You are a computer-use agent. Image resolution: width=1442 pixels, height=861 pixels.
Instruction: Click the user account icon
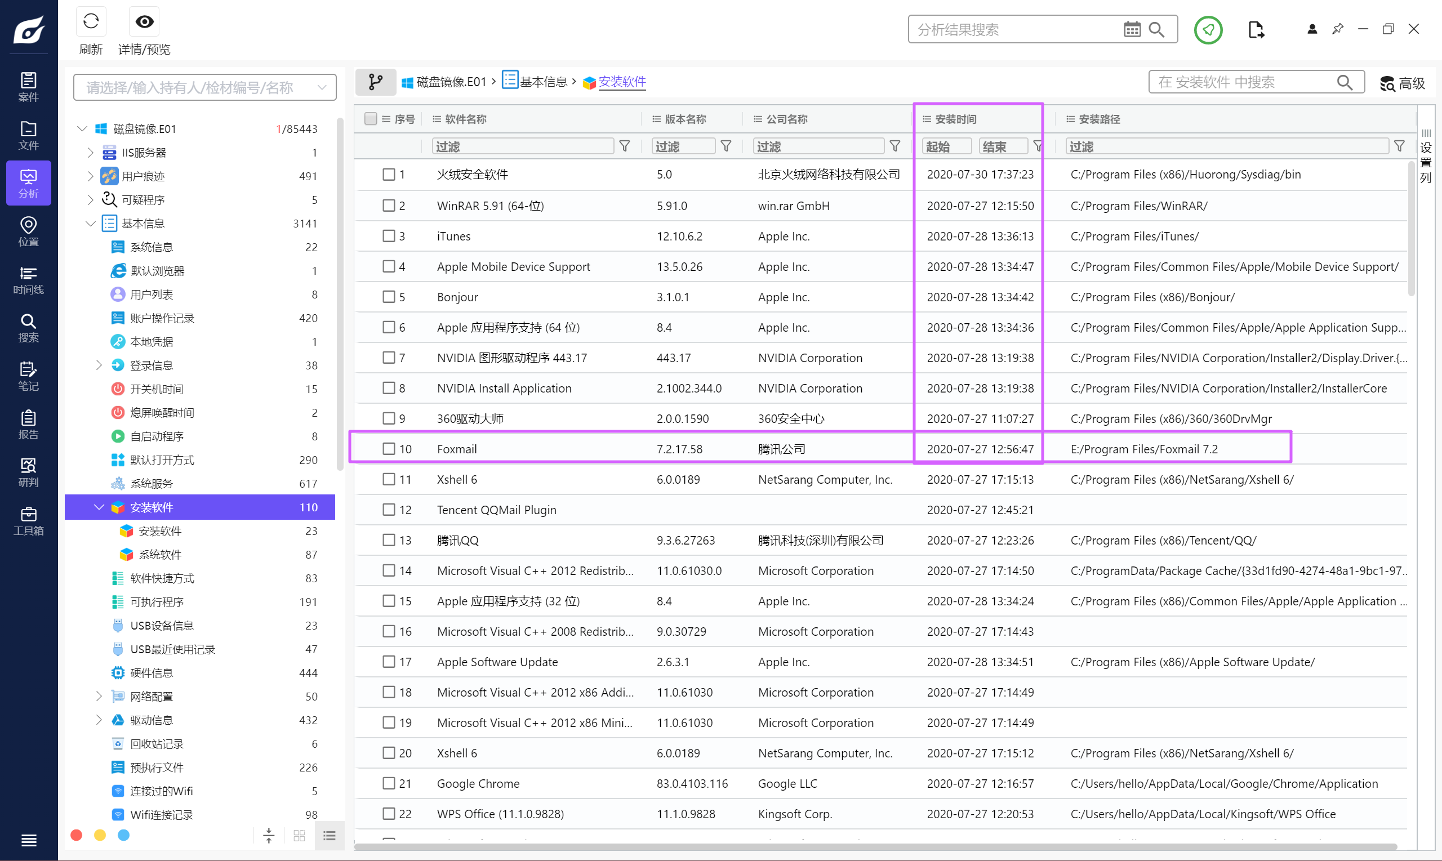[x=1311, y=29]
